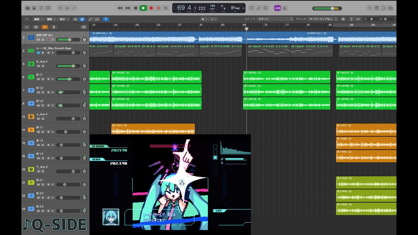Open the Inspector panel icon

point(34,8)
